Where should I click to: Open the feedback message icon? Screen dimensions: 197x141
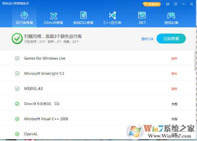[x=168, y=4]
